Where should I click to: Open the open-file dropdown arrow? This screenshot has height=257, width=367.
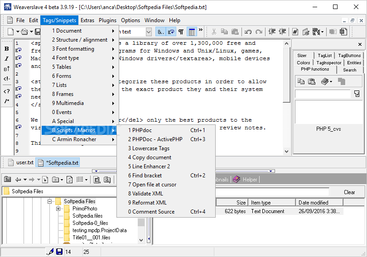[31, 32]
